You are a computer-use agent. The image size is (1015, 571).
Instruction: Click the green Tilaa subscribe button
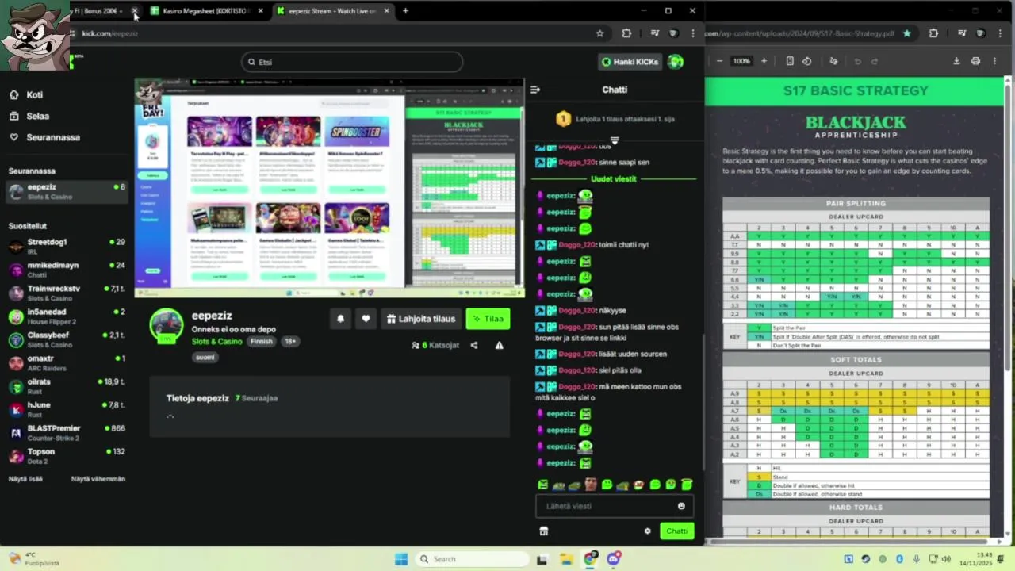[488, 319]
